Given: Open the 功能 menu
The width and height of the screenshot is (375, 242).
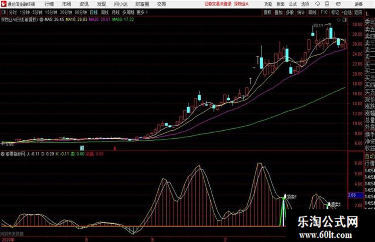Looking at the screenshot, I should pos(268,4).
